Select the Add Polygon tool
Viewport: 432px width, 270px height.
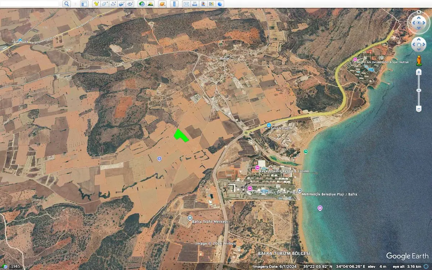click(x=105, y=4)
